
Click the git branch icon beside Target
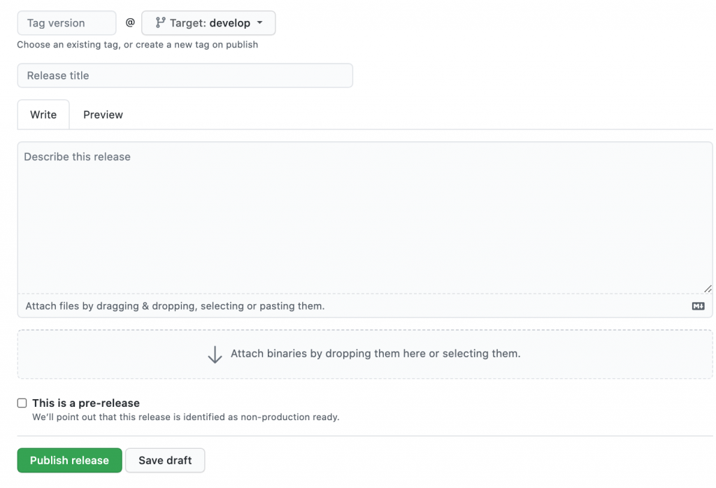160,23
